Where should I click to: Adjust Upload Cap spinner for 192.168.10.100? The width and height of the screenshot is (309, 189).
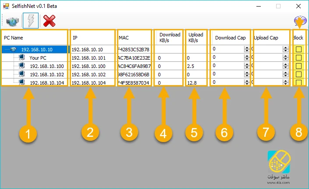(x=285, y=66)
